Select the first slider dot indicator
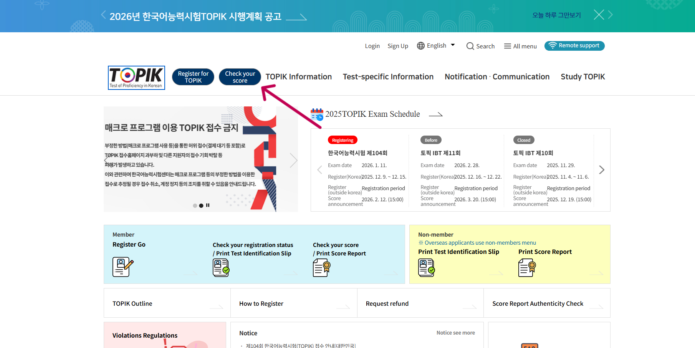Screen dimensions: 695x348 pyautogui.click(x=195, y=205)
